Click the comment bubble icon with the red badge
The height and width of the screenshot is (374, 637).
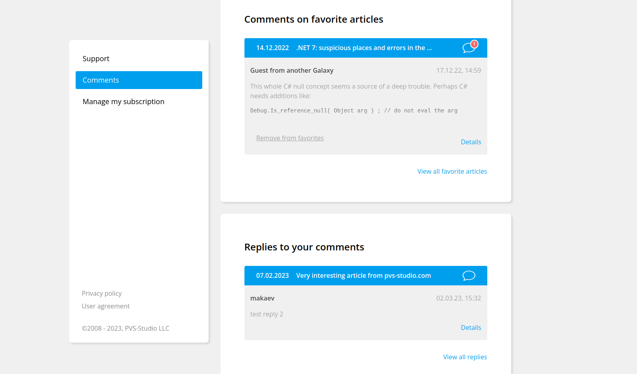point(469,47)
